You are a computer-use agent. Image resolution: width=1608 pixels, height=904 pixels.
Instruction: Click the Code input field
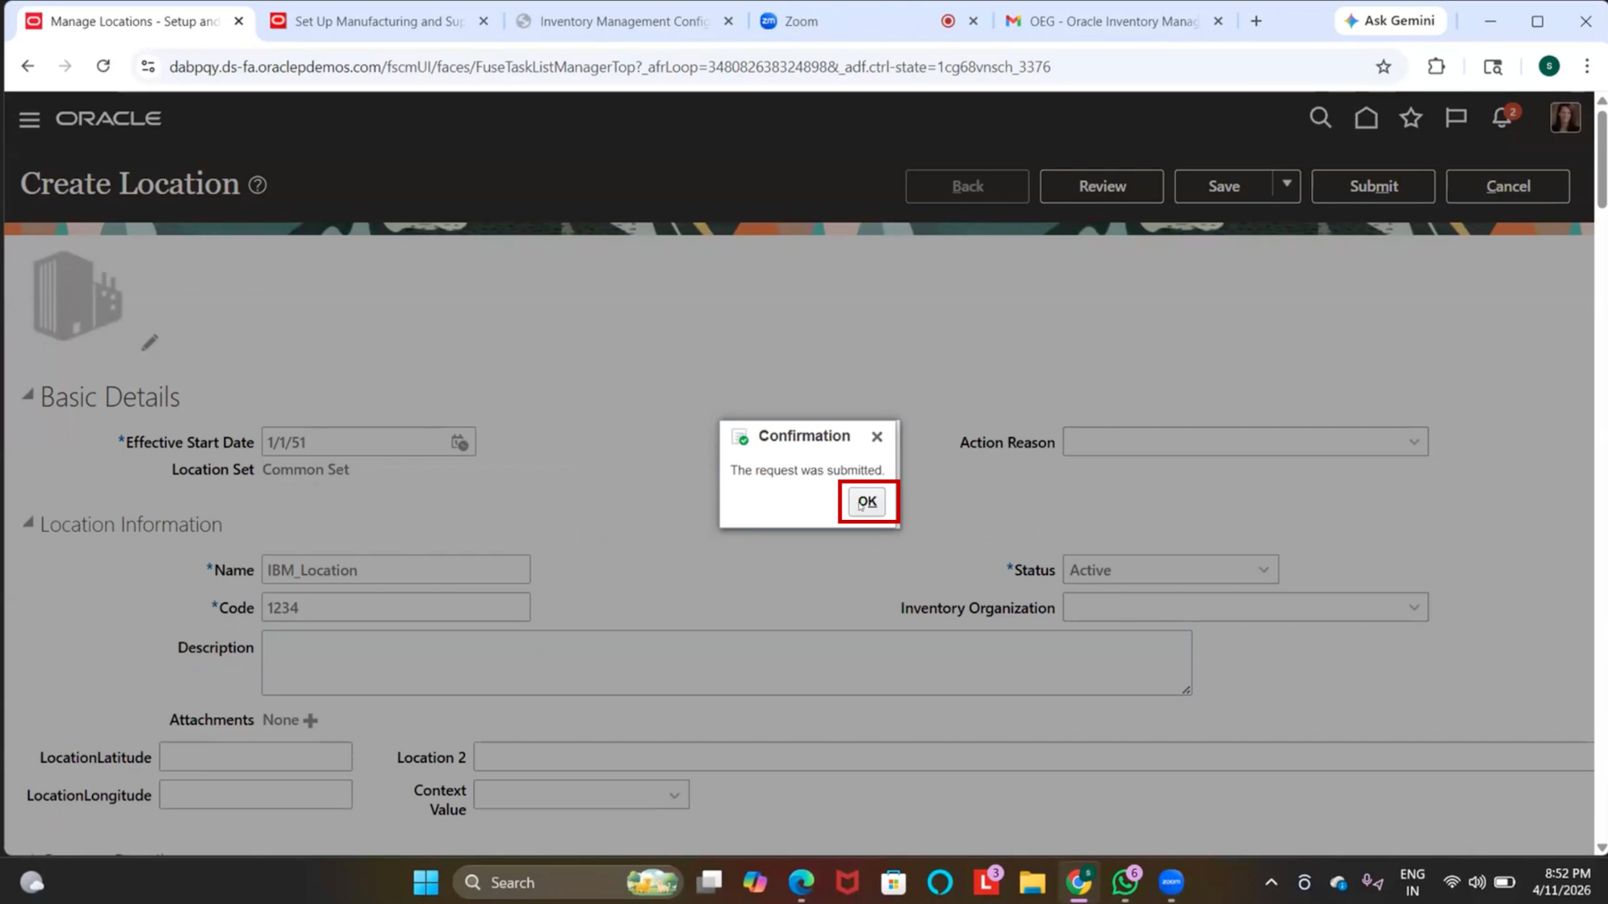[x=395, y=608]
